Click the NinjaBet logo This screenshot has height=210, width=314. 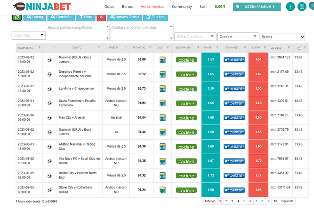[42, 7]
